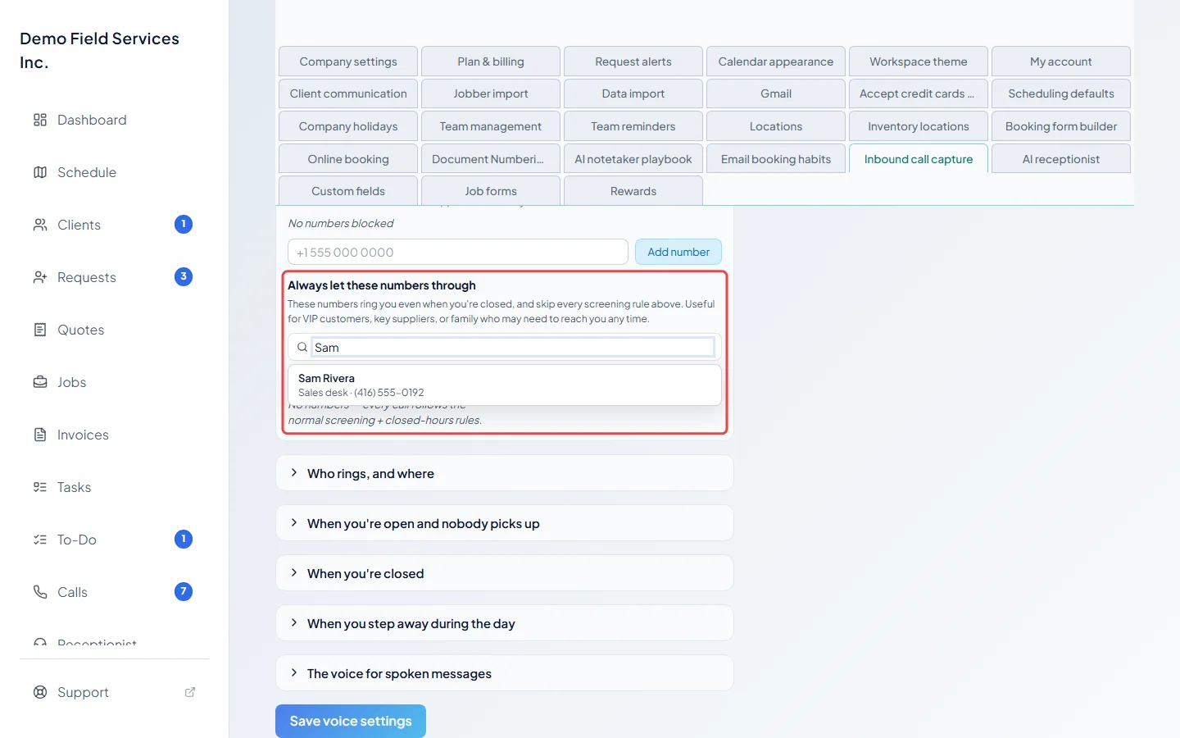Open the Workspace theme tab
The image size is (1180, 738).
coord(919,61)
